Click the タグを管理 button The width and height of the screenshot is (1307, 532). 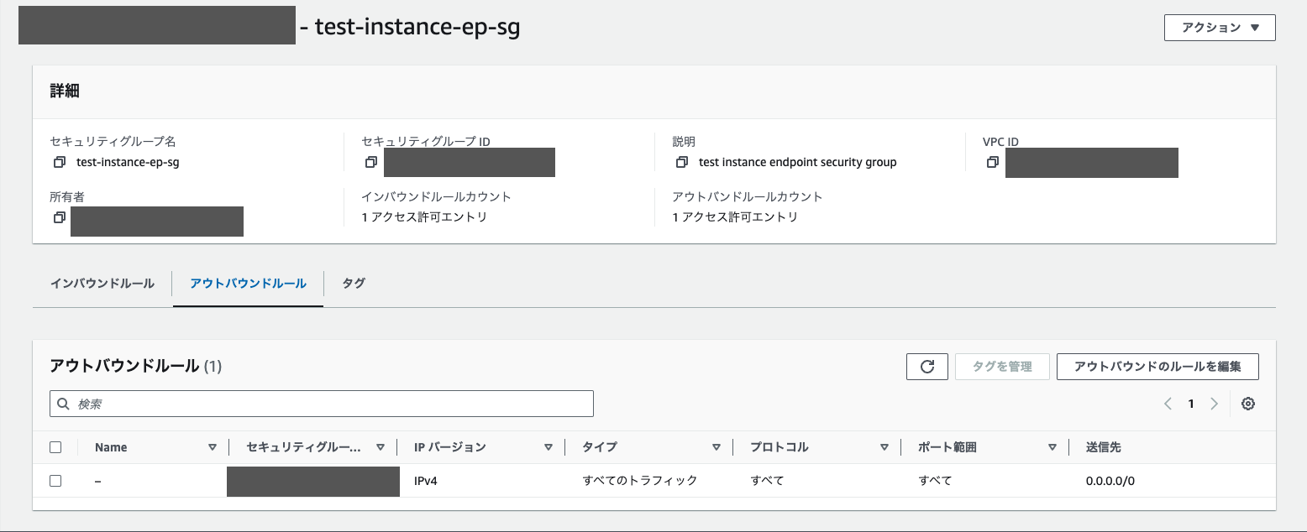[1002, 366]
